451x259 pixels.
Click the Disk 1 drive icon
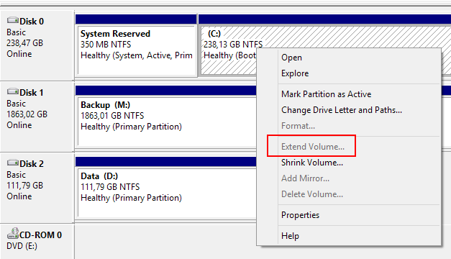12,92
